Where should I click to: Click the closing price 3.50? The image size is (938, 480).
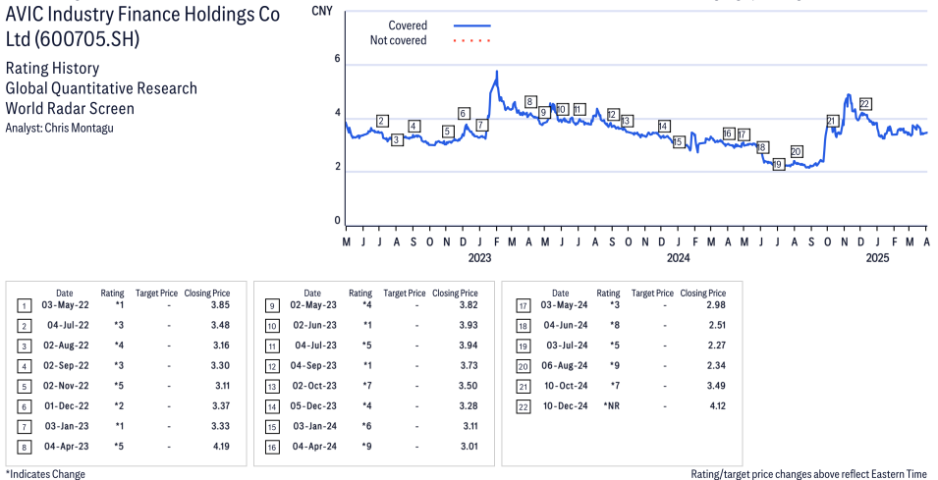click(469, 386)
